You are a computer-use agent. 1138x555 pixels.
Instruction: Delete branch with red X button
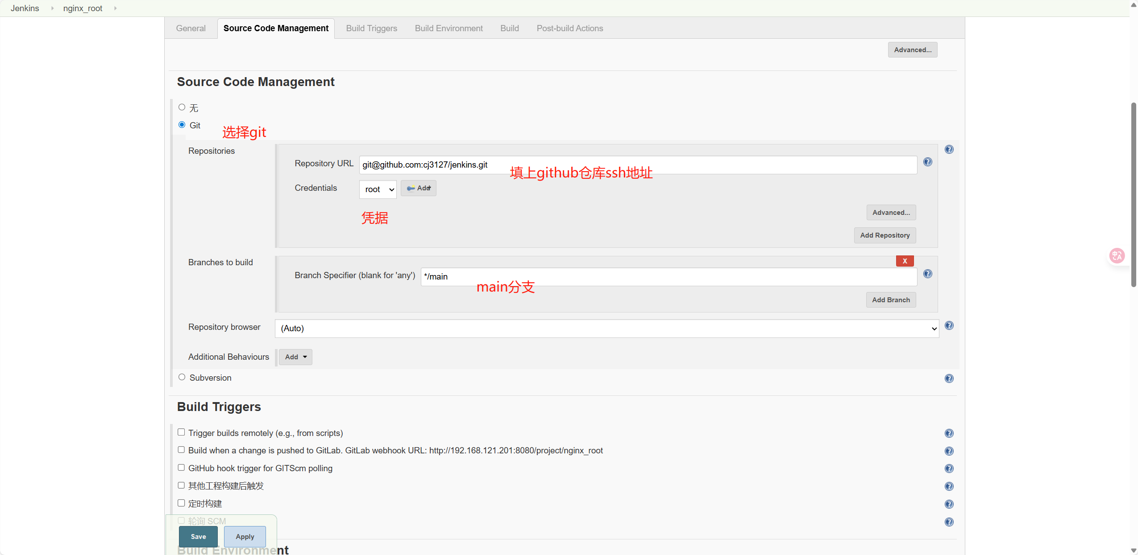point(905,261)
